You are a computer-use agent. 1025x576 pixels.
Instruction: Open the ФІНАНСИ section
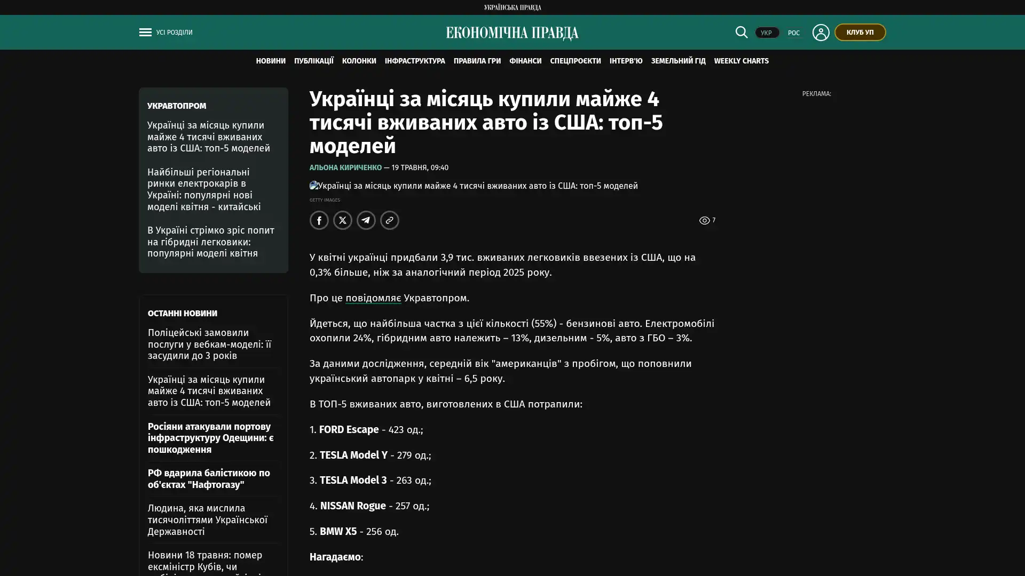[525, 61]
